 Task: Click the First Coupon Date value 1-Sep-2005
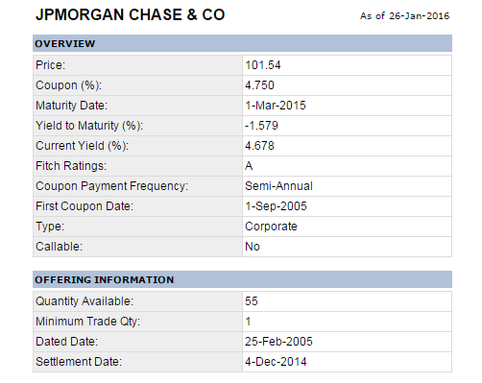coord(276,206)
